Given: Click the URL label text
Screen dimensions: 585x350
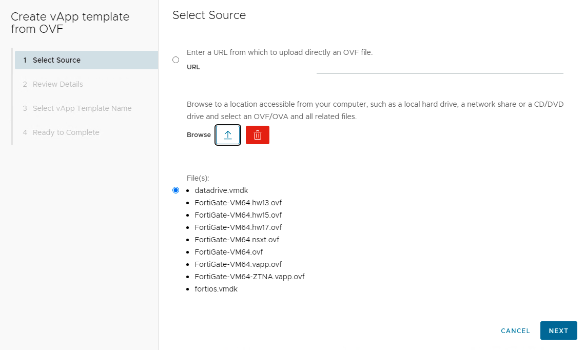Looking at the screenshot, I should click(193, 67).
